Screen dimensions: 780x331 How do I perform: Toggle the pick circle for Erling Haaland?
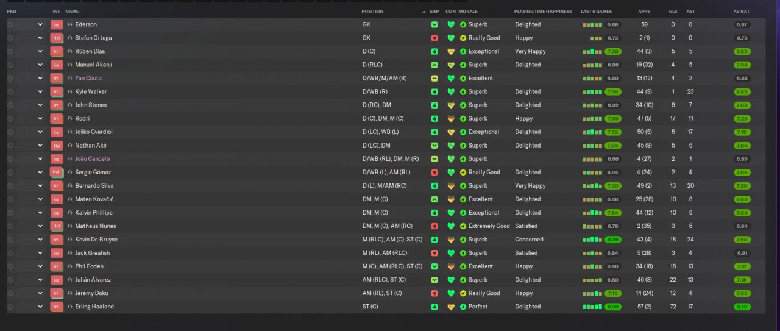pyautogui.click(x=10, y=307)
